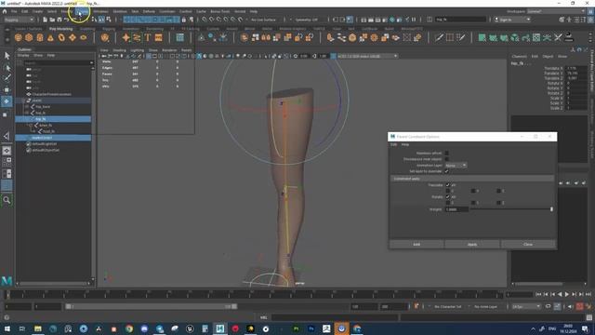Jump to the start of playback range
This screenshot has width=595, height=335.
tap(538, 294)
